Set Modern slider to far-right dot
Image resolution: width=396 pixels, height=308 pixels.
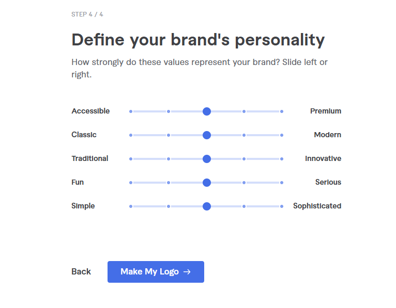tap(282, 135)
